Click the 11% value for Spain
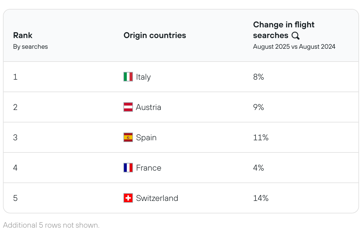 tap(261, 138)
